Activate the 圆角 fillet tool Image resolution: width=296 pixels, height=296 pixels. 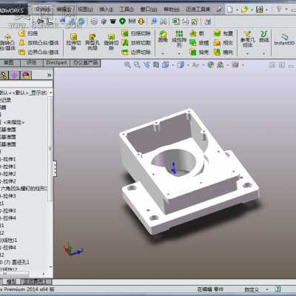pos(163,36)
